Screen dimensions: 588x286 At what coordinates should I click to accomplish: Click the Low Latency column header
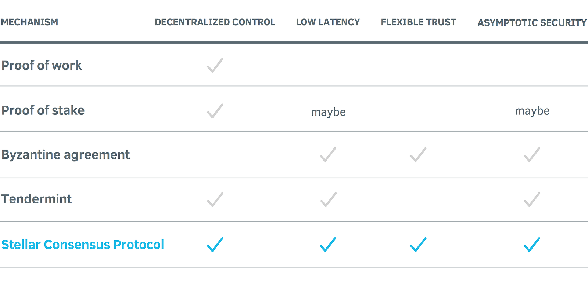click(328, 22)
